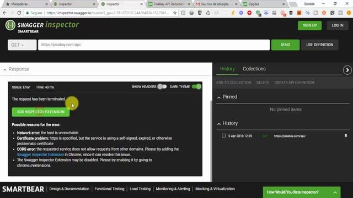Open the Design & Documentation footer link

coord(69,189)
